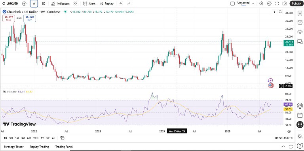
Task: Expand bottom panel with up chevron
Action: point(283,147)
